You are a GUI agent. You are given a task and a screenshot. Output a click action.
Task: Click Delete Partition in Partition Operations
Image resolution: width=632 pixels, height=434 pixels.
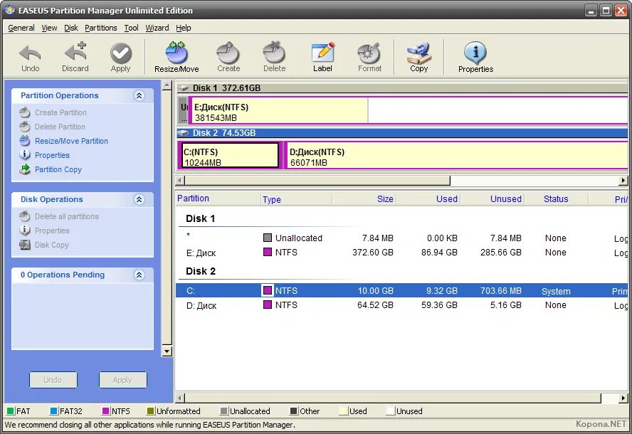52,127
